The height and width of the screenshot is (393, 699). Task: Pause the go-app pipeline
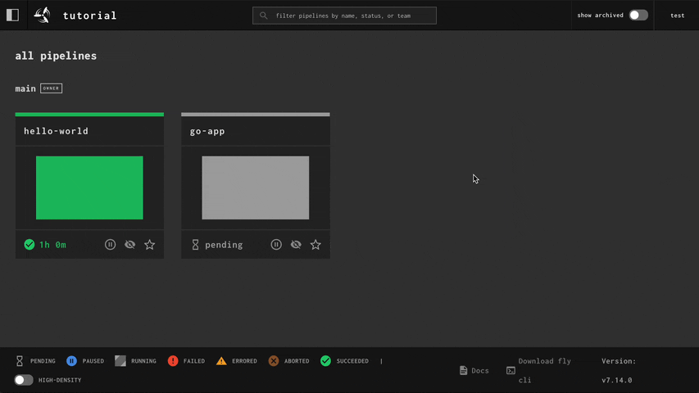click(276, 245)
